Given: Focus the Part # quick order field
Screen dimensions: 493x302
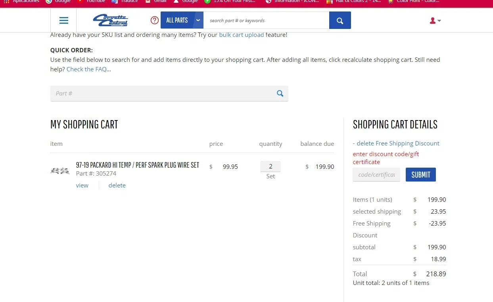Looking at the screenshot, I should [163, 94].
